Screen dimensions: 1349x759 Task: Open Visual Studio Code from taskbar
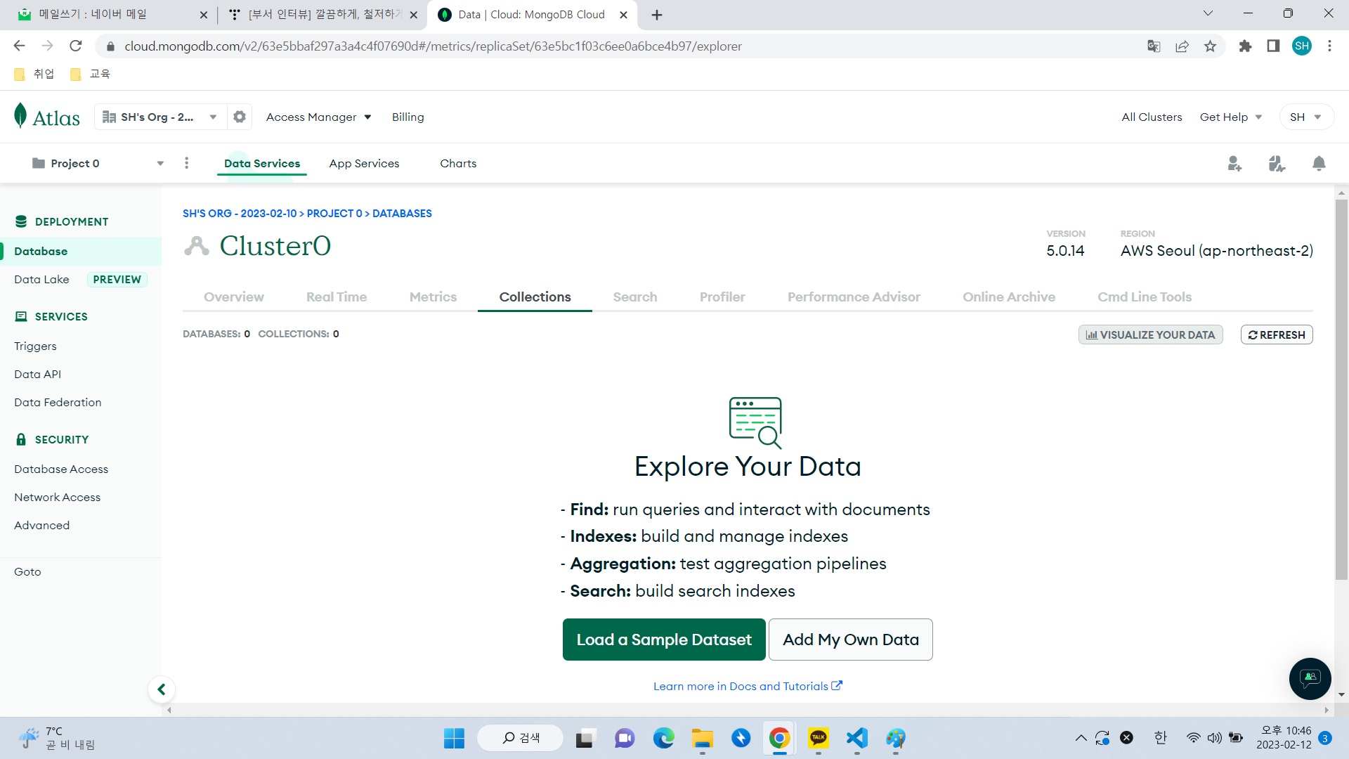coord(856,739)
